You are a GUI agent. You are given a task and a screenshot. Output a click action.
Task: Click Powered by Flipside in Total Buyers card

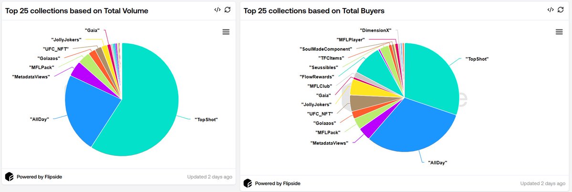[278, 183]
